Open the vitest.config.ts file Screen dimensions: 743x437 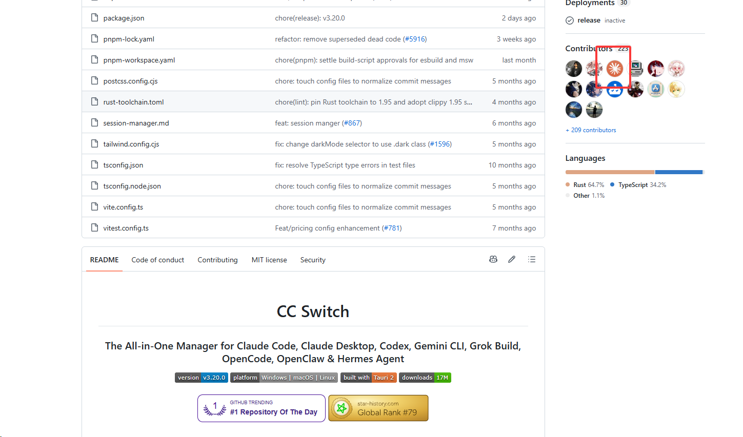[x=126, y=228]
